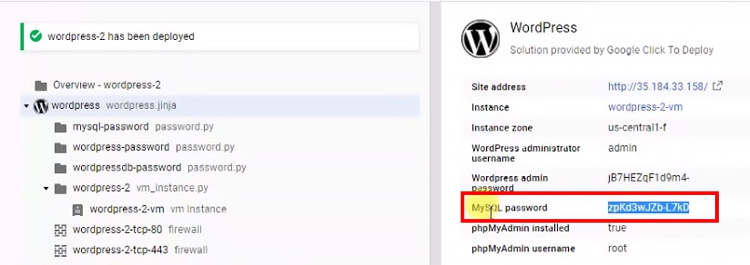Click the phpMyAdmin installed 'true' value

click(617, 228)
